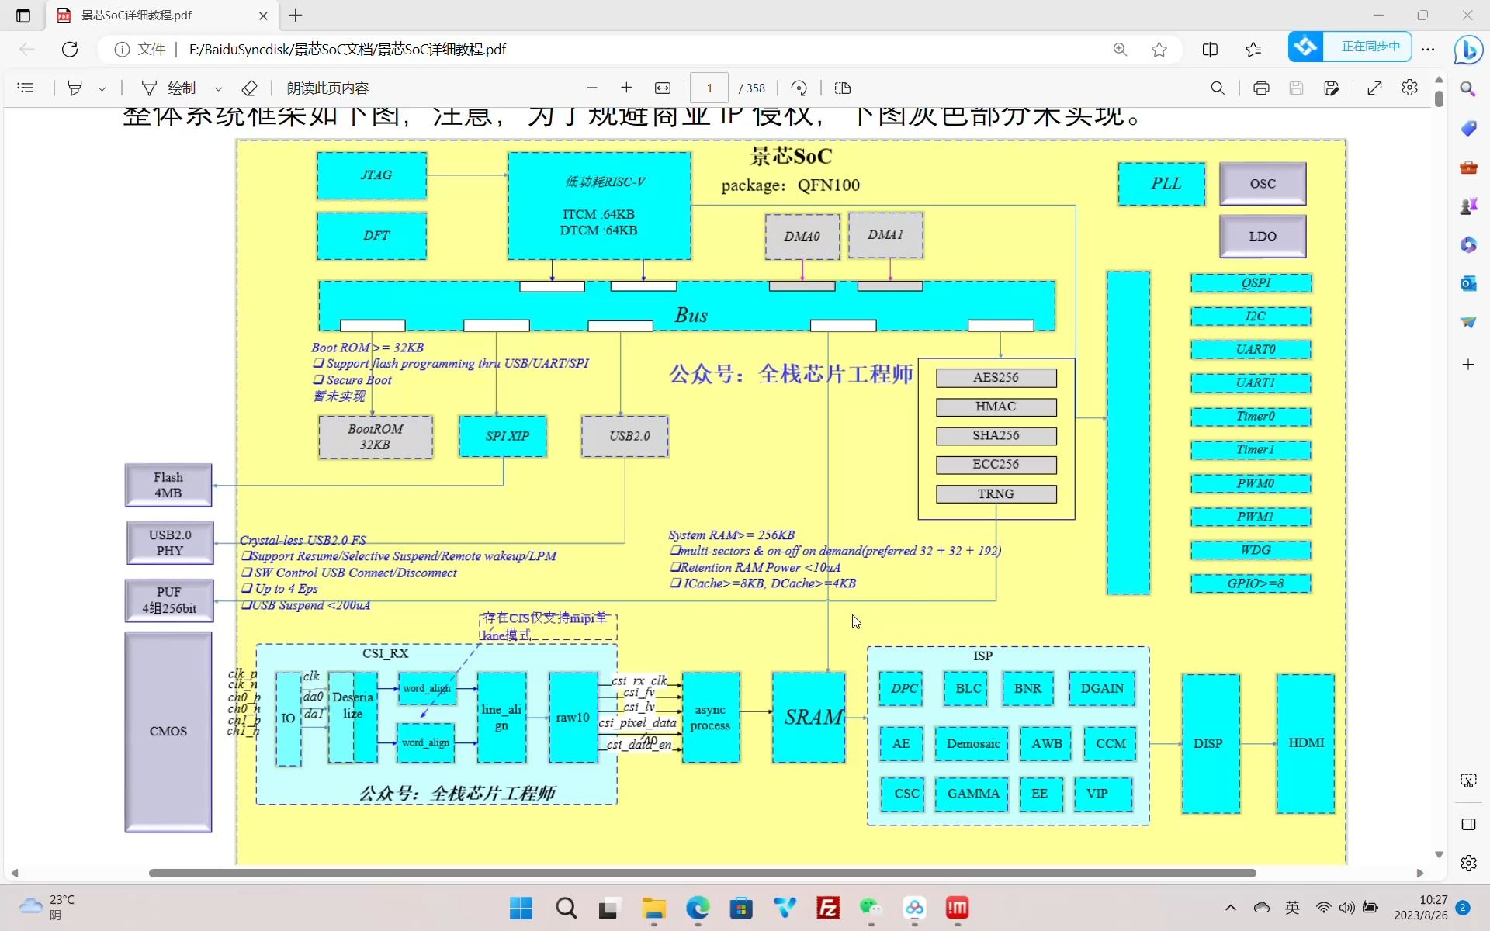
Task: Open FileZilla from the taskbar
Action: pos(828,908)
